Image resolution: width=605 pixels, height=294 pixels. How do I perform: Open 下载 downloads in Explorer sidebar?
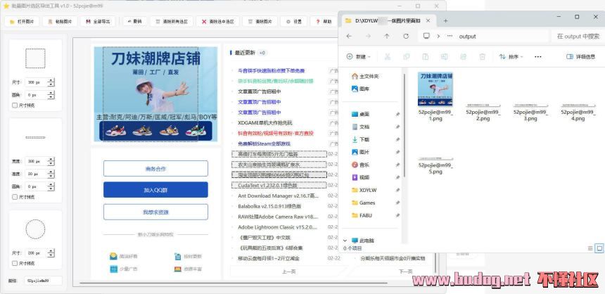tap(361, 139)
